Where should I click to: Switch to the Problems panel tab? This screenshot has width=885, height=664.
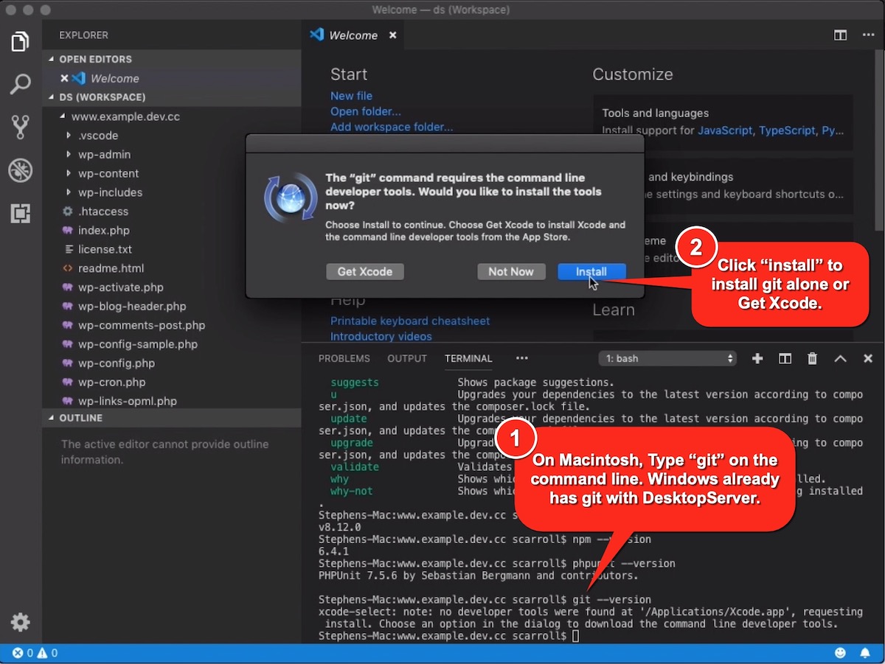[x=344, y=358]
